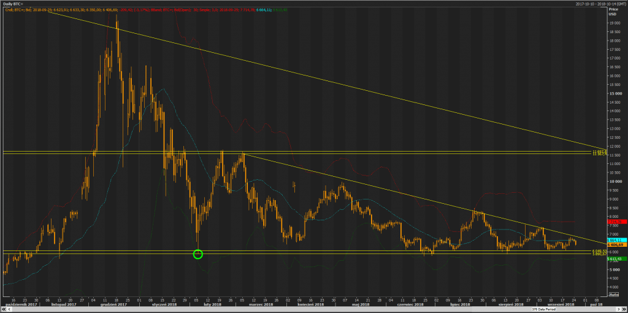Select the 5 890 support line label
This screenshot has width=628, height=313.
point(599,253)
